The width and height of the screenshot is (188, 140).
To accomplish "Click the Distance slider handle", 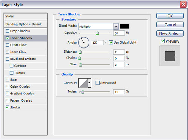I will [80, 52].
